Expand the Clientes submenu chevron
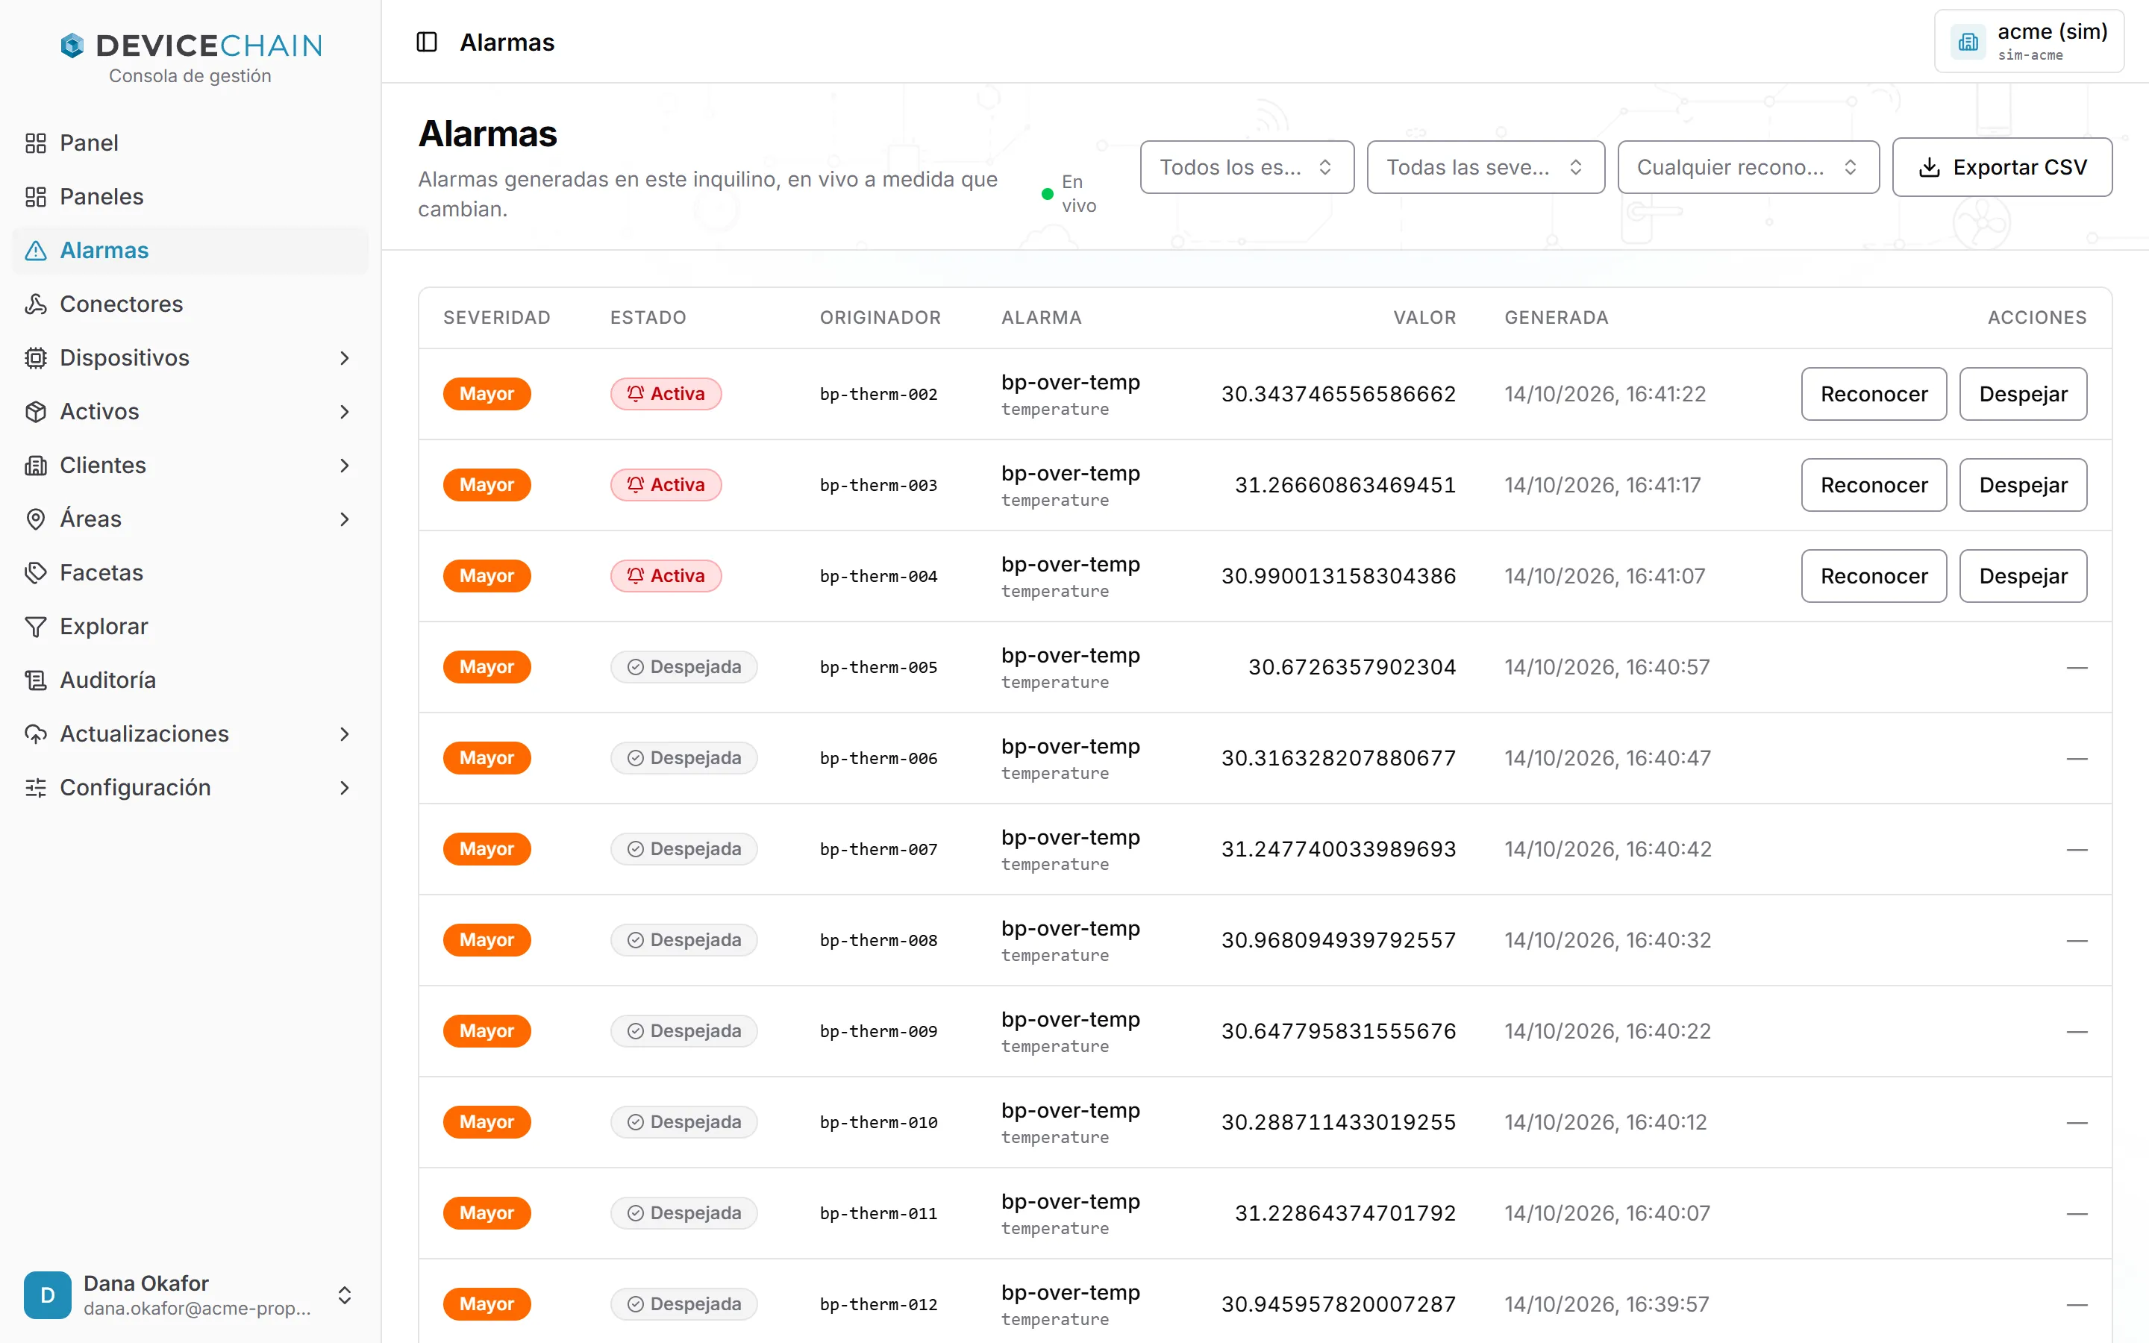This screenshot has width=2149, height=1343. pos(345,466)
